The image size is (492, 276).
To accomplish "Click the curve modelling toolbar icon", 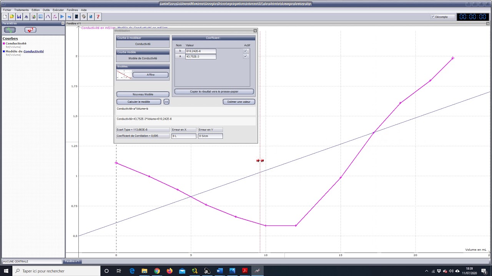I will coord(48,16).
